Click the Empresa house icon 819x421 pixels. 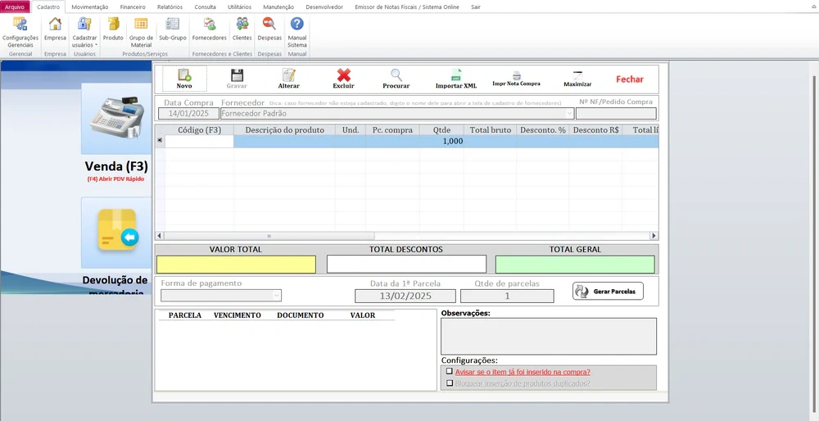(55, 25)
